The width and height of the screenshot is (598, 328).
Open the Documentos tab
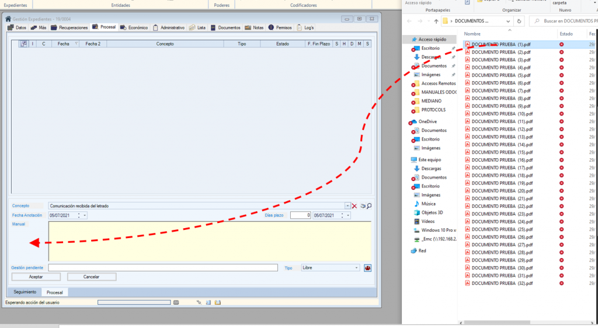225,27
